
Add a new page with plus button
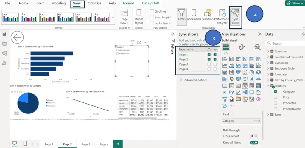tap(118, 144)
